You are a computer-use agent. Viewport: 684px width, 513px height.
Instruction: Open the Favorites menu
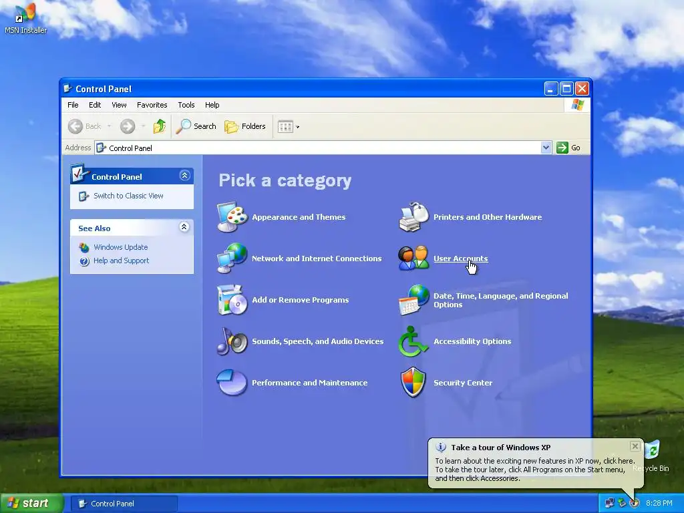tap(152, 105)
